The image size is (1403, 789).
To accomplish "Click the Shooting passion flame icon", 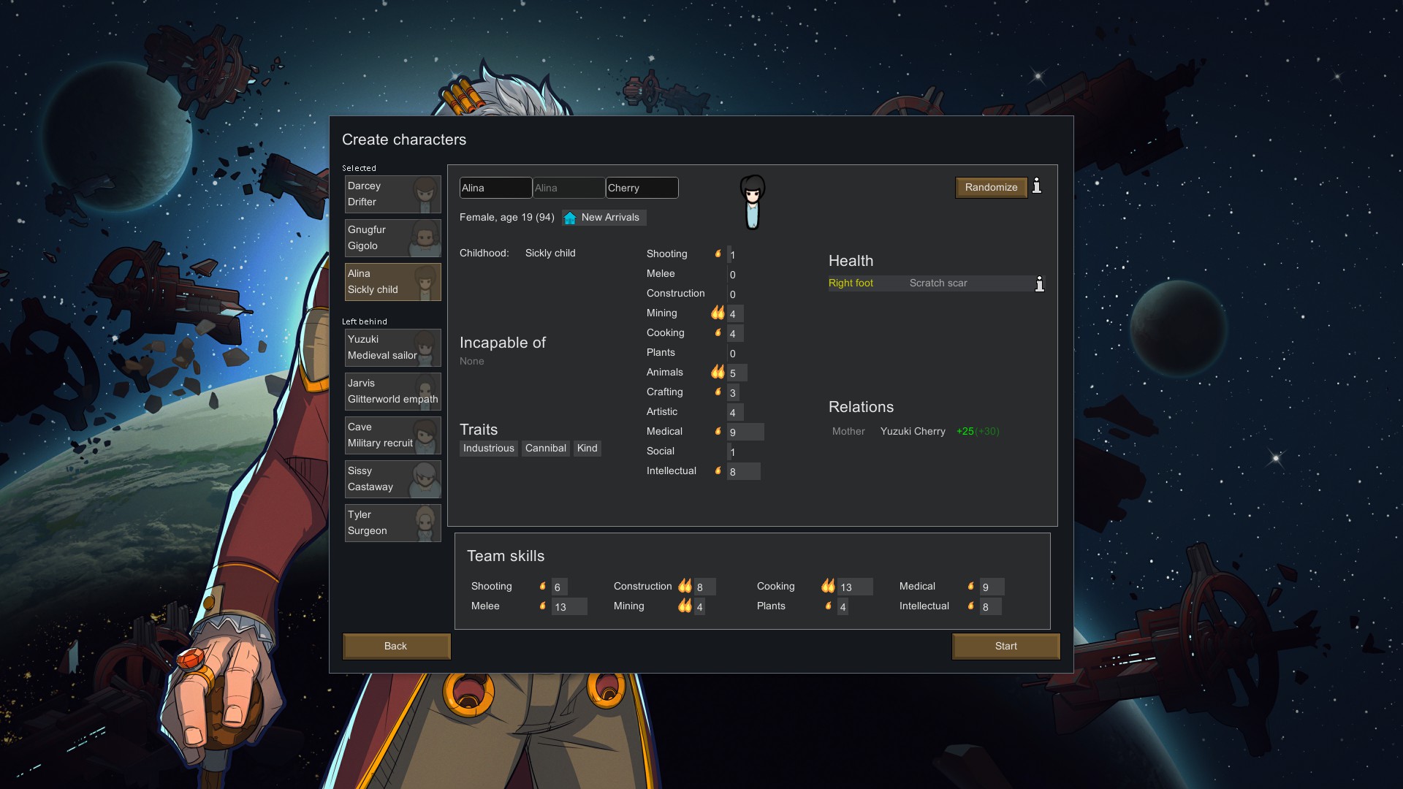I will (718, 254).
